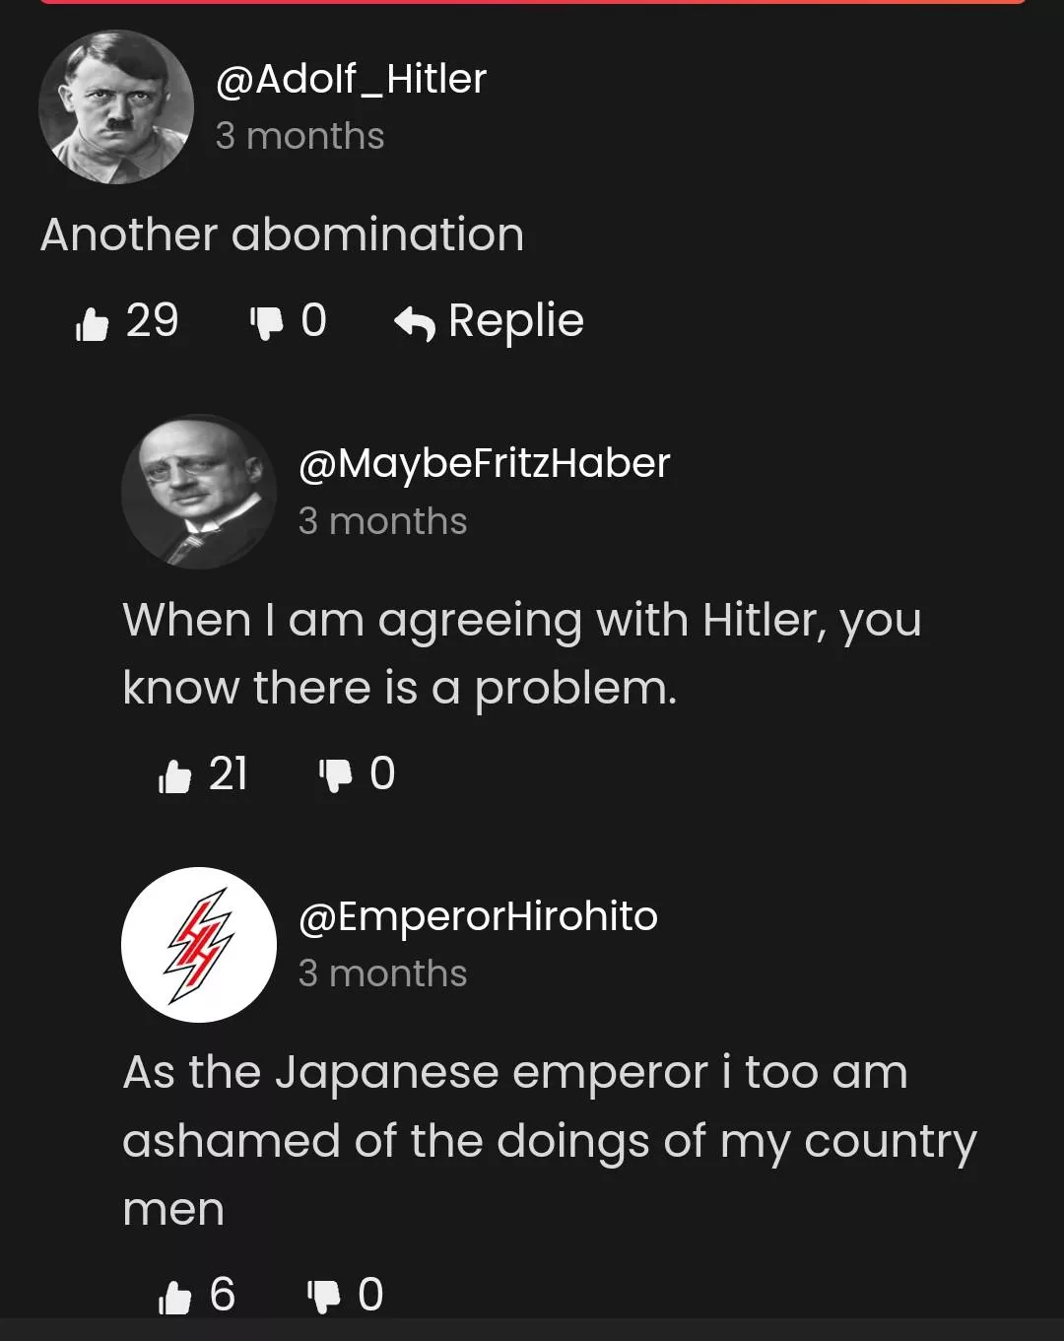Viewport: 1064px width, 1341px height.
Task: Select the '3 months' timestamp on the top comment
Action: (x=300, y=136)
